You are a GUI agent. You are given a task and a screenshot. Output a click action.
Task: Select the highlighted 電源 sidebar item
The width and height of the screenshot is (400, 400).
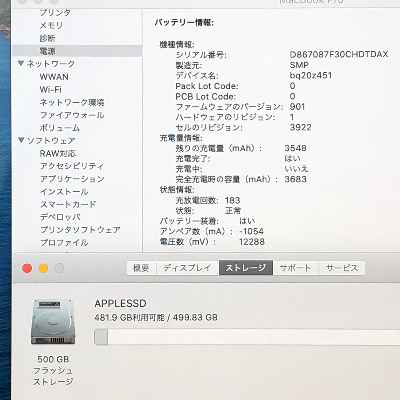[77, 51]
